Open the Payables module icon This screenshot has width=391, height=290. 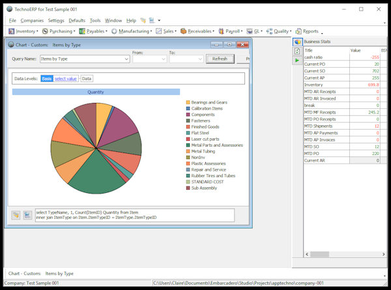pyautogui.click(x=82, y=31)
